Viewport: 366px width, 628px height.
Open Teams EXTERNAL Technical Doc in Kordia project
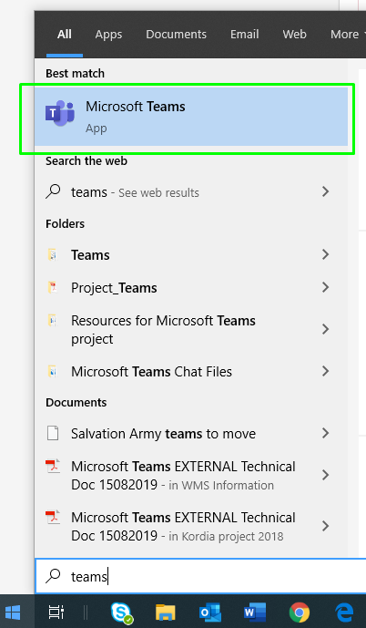pyautogui.click(x=191, y=526)
